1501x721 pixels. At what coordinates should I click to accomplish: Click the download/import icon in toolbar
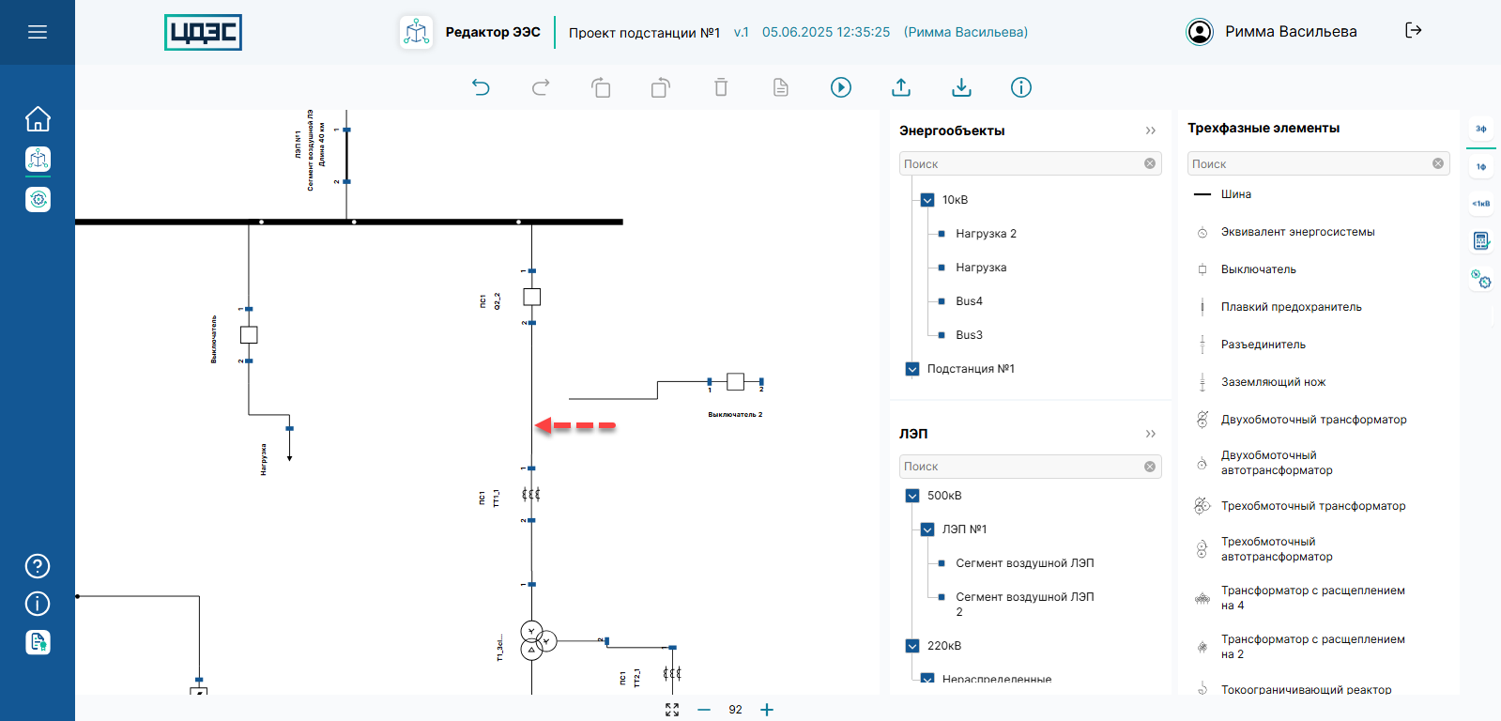click(x=961, y=87)
